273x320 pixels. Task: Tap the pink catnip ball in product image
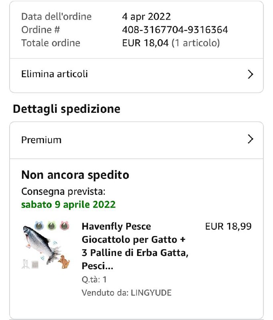pos(64,226)
